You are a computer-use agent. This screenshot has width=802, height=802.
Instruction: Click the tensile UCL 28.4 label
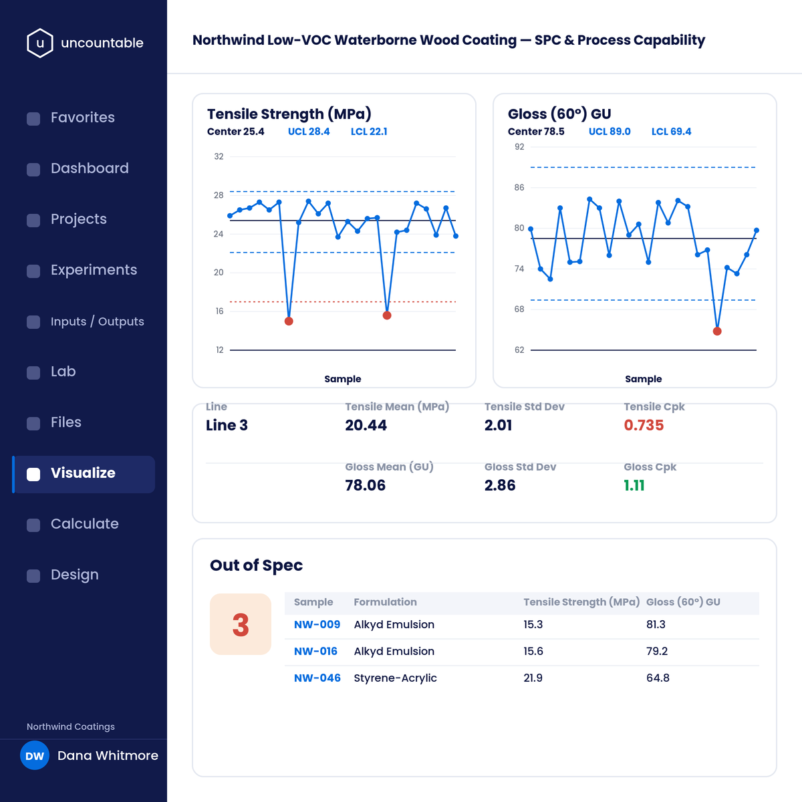(x=309, y=132)
